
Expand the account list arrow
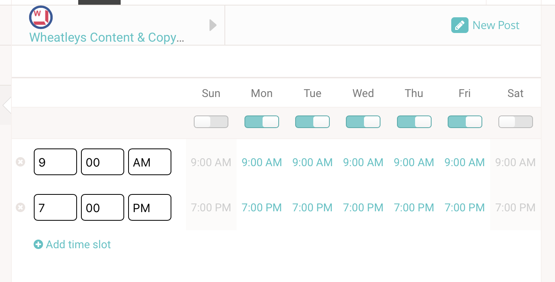pos(213,25)
